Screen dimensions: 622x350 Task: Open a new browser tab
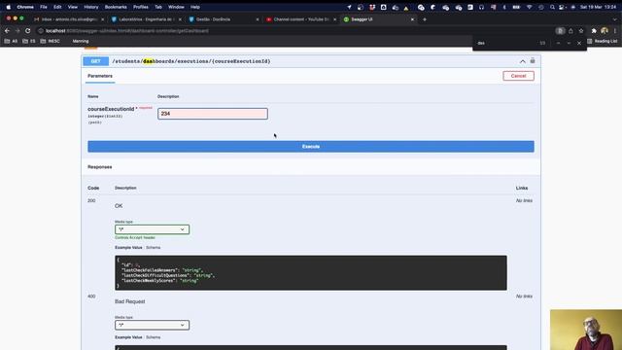(x=425, y=19)
